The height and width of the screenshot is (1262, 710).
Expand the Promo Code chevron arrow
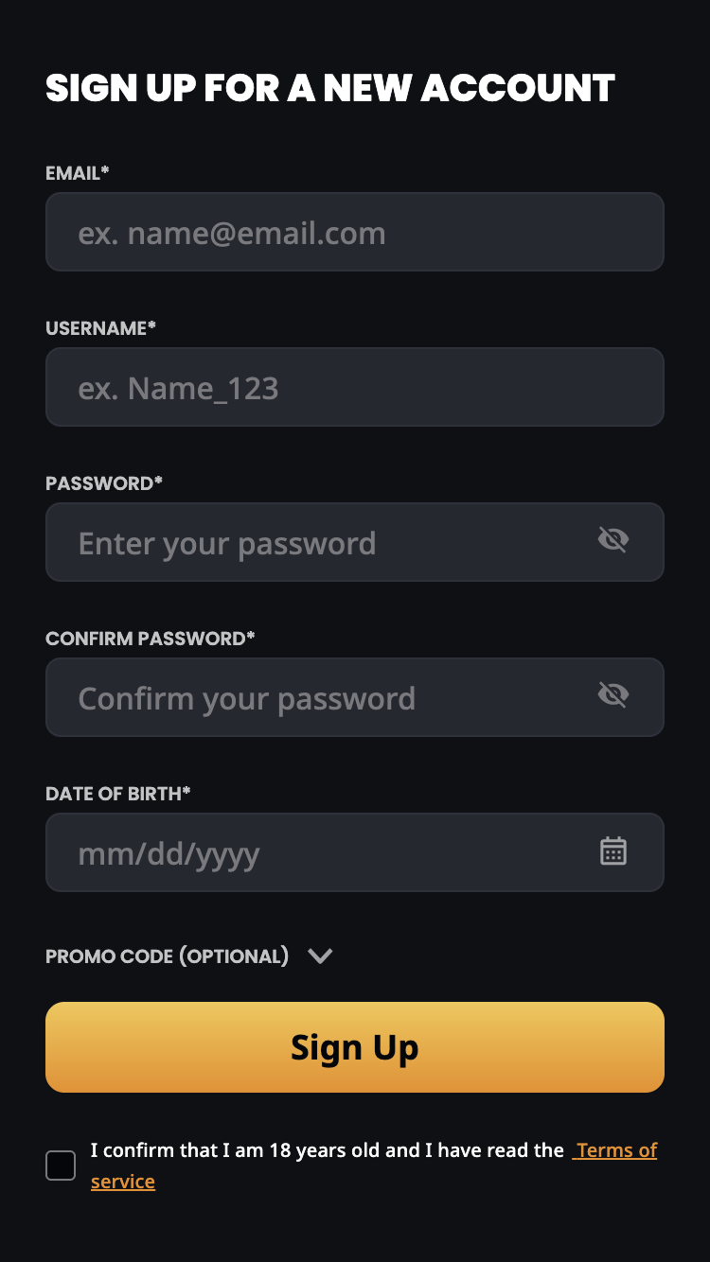320,956
